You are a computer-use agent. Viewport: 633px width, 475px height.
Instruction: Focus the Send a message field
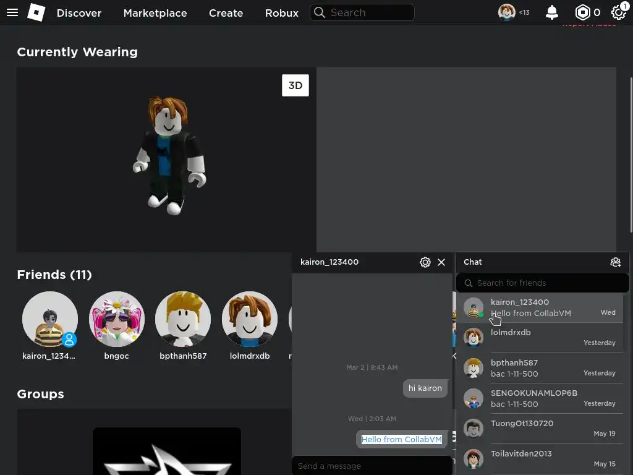[372, 466]
